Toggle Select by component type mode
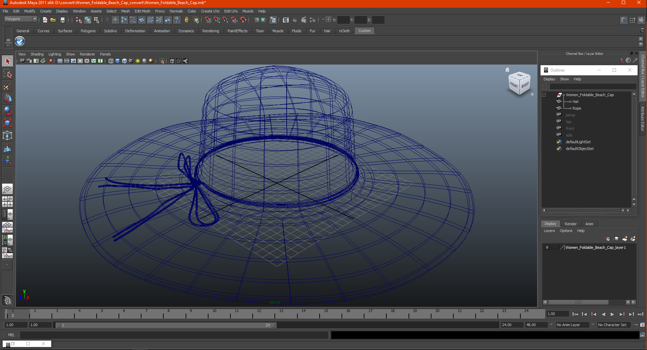 pyautogui.click(x=97, y=20)
